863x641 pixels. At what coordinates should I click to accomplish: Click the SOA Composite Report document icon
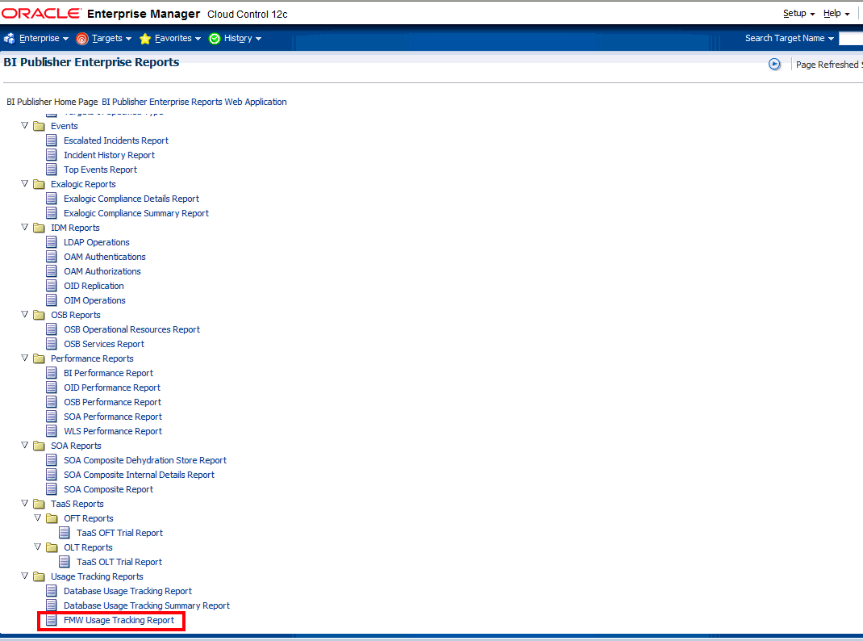(51, 489)
